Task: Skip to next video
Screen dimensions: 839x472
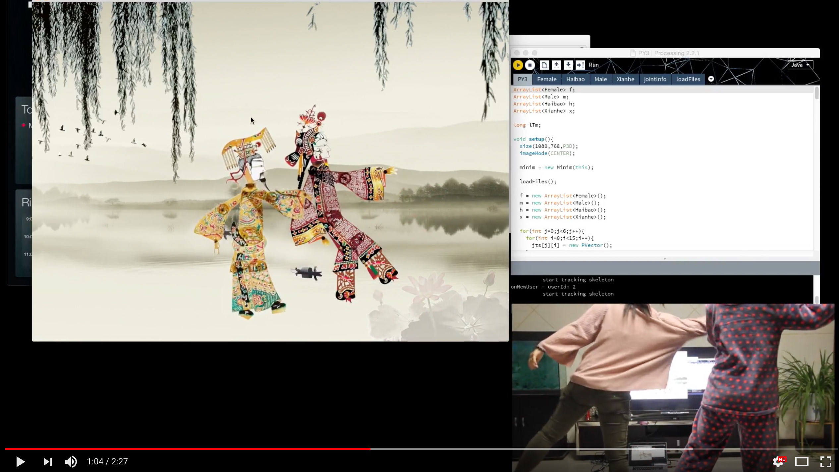Action: 48,461
